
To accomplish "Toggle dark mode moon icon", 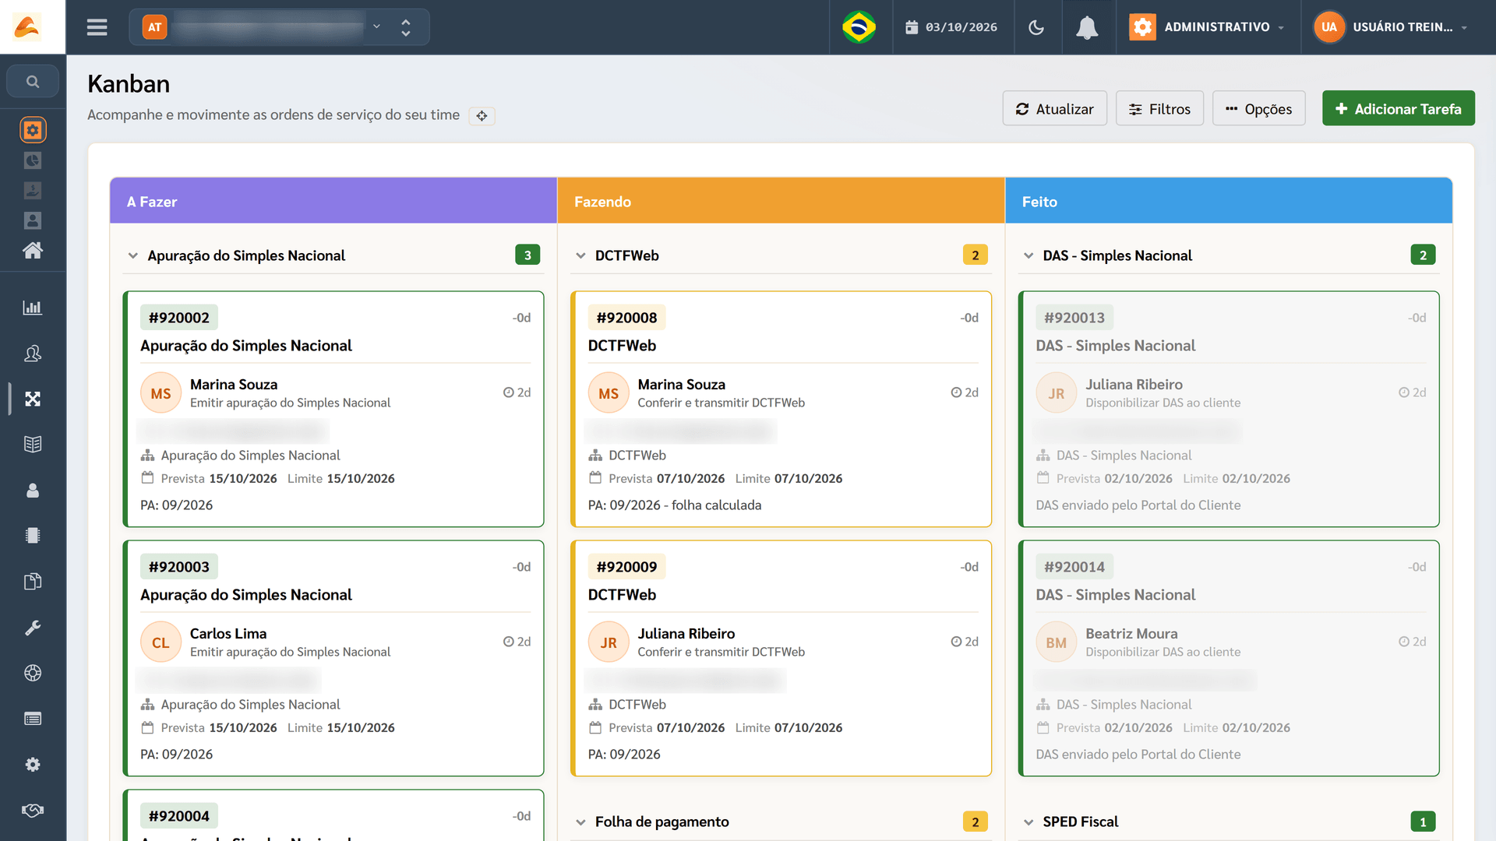I will tap(1036, 27).
